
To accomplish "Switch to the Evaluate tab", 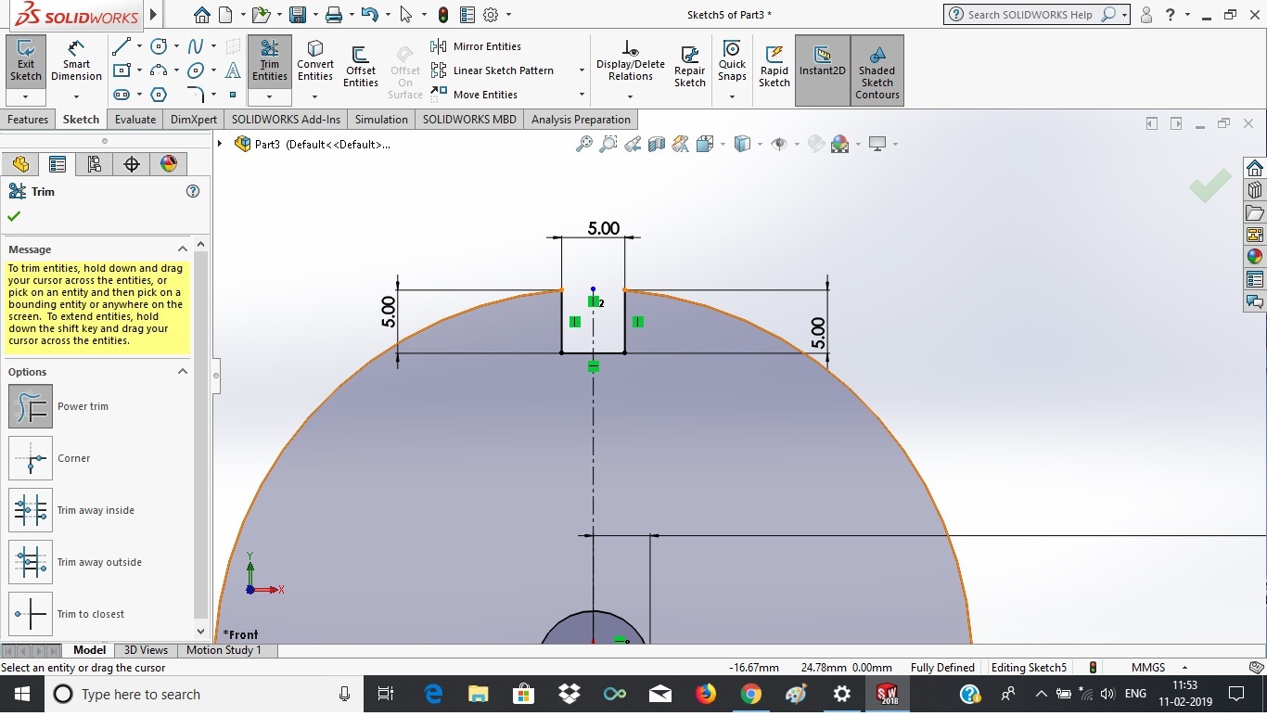I will (135, 120).
